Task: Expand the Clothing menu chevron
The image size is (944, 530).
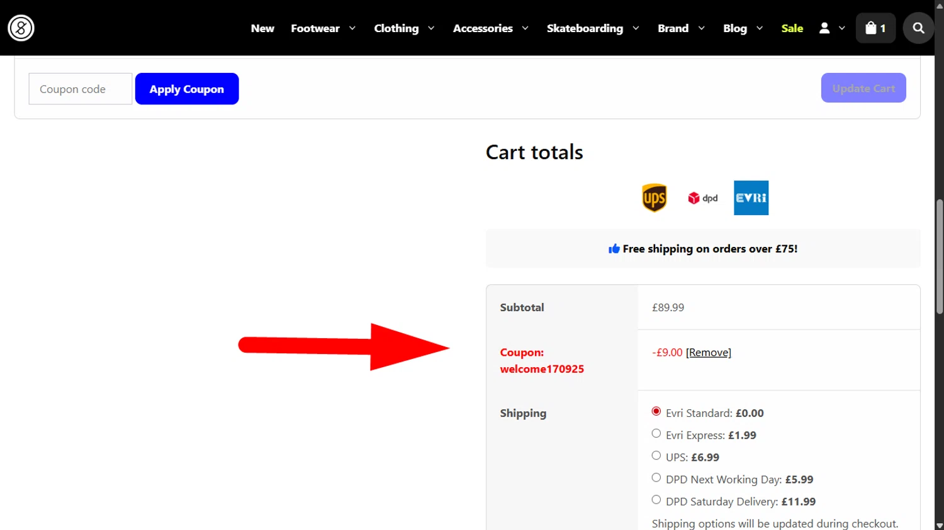Action: point(431,28)
